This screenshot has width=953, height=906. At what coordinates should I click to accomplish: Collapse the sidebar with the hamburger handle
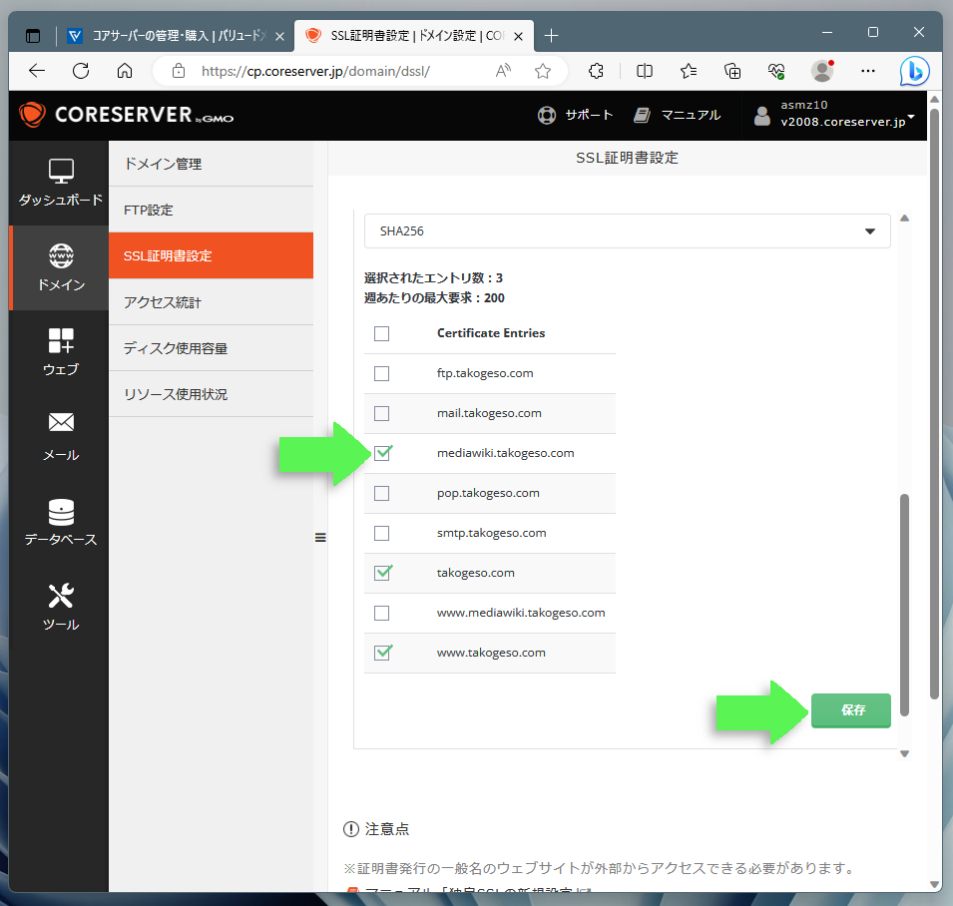click(x=320, y=537)
